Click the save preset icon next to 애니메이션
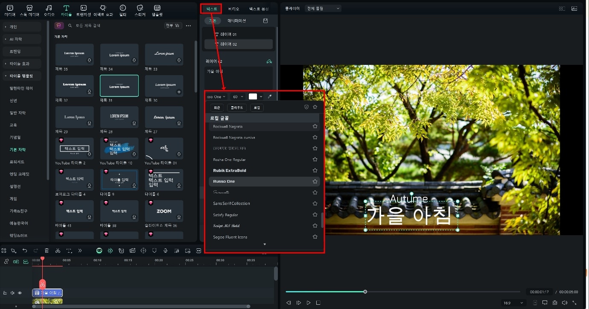589x309 pixels. coord(265,20)
